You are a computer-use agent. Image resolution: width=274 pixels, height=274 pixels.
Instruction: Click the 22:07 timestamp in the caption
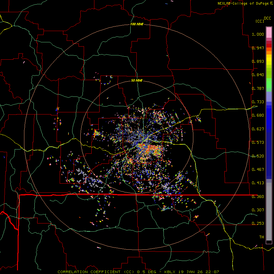point(212,272)
